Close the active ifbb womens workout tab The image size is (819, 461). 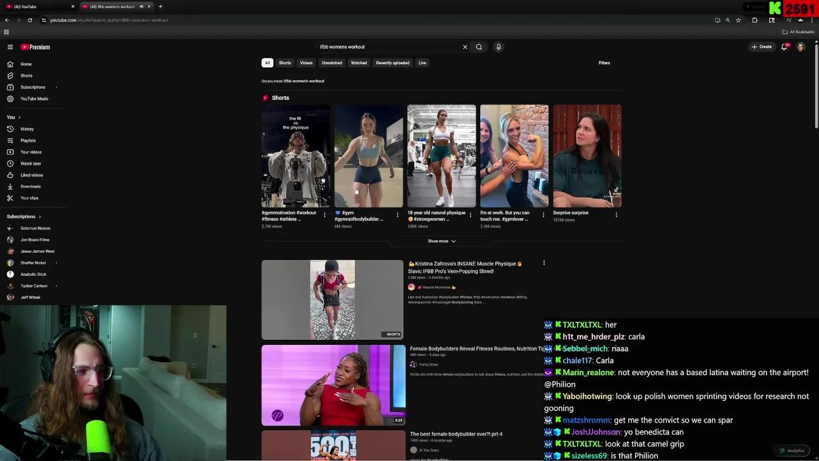click(149, 6)
